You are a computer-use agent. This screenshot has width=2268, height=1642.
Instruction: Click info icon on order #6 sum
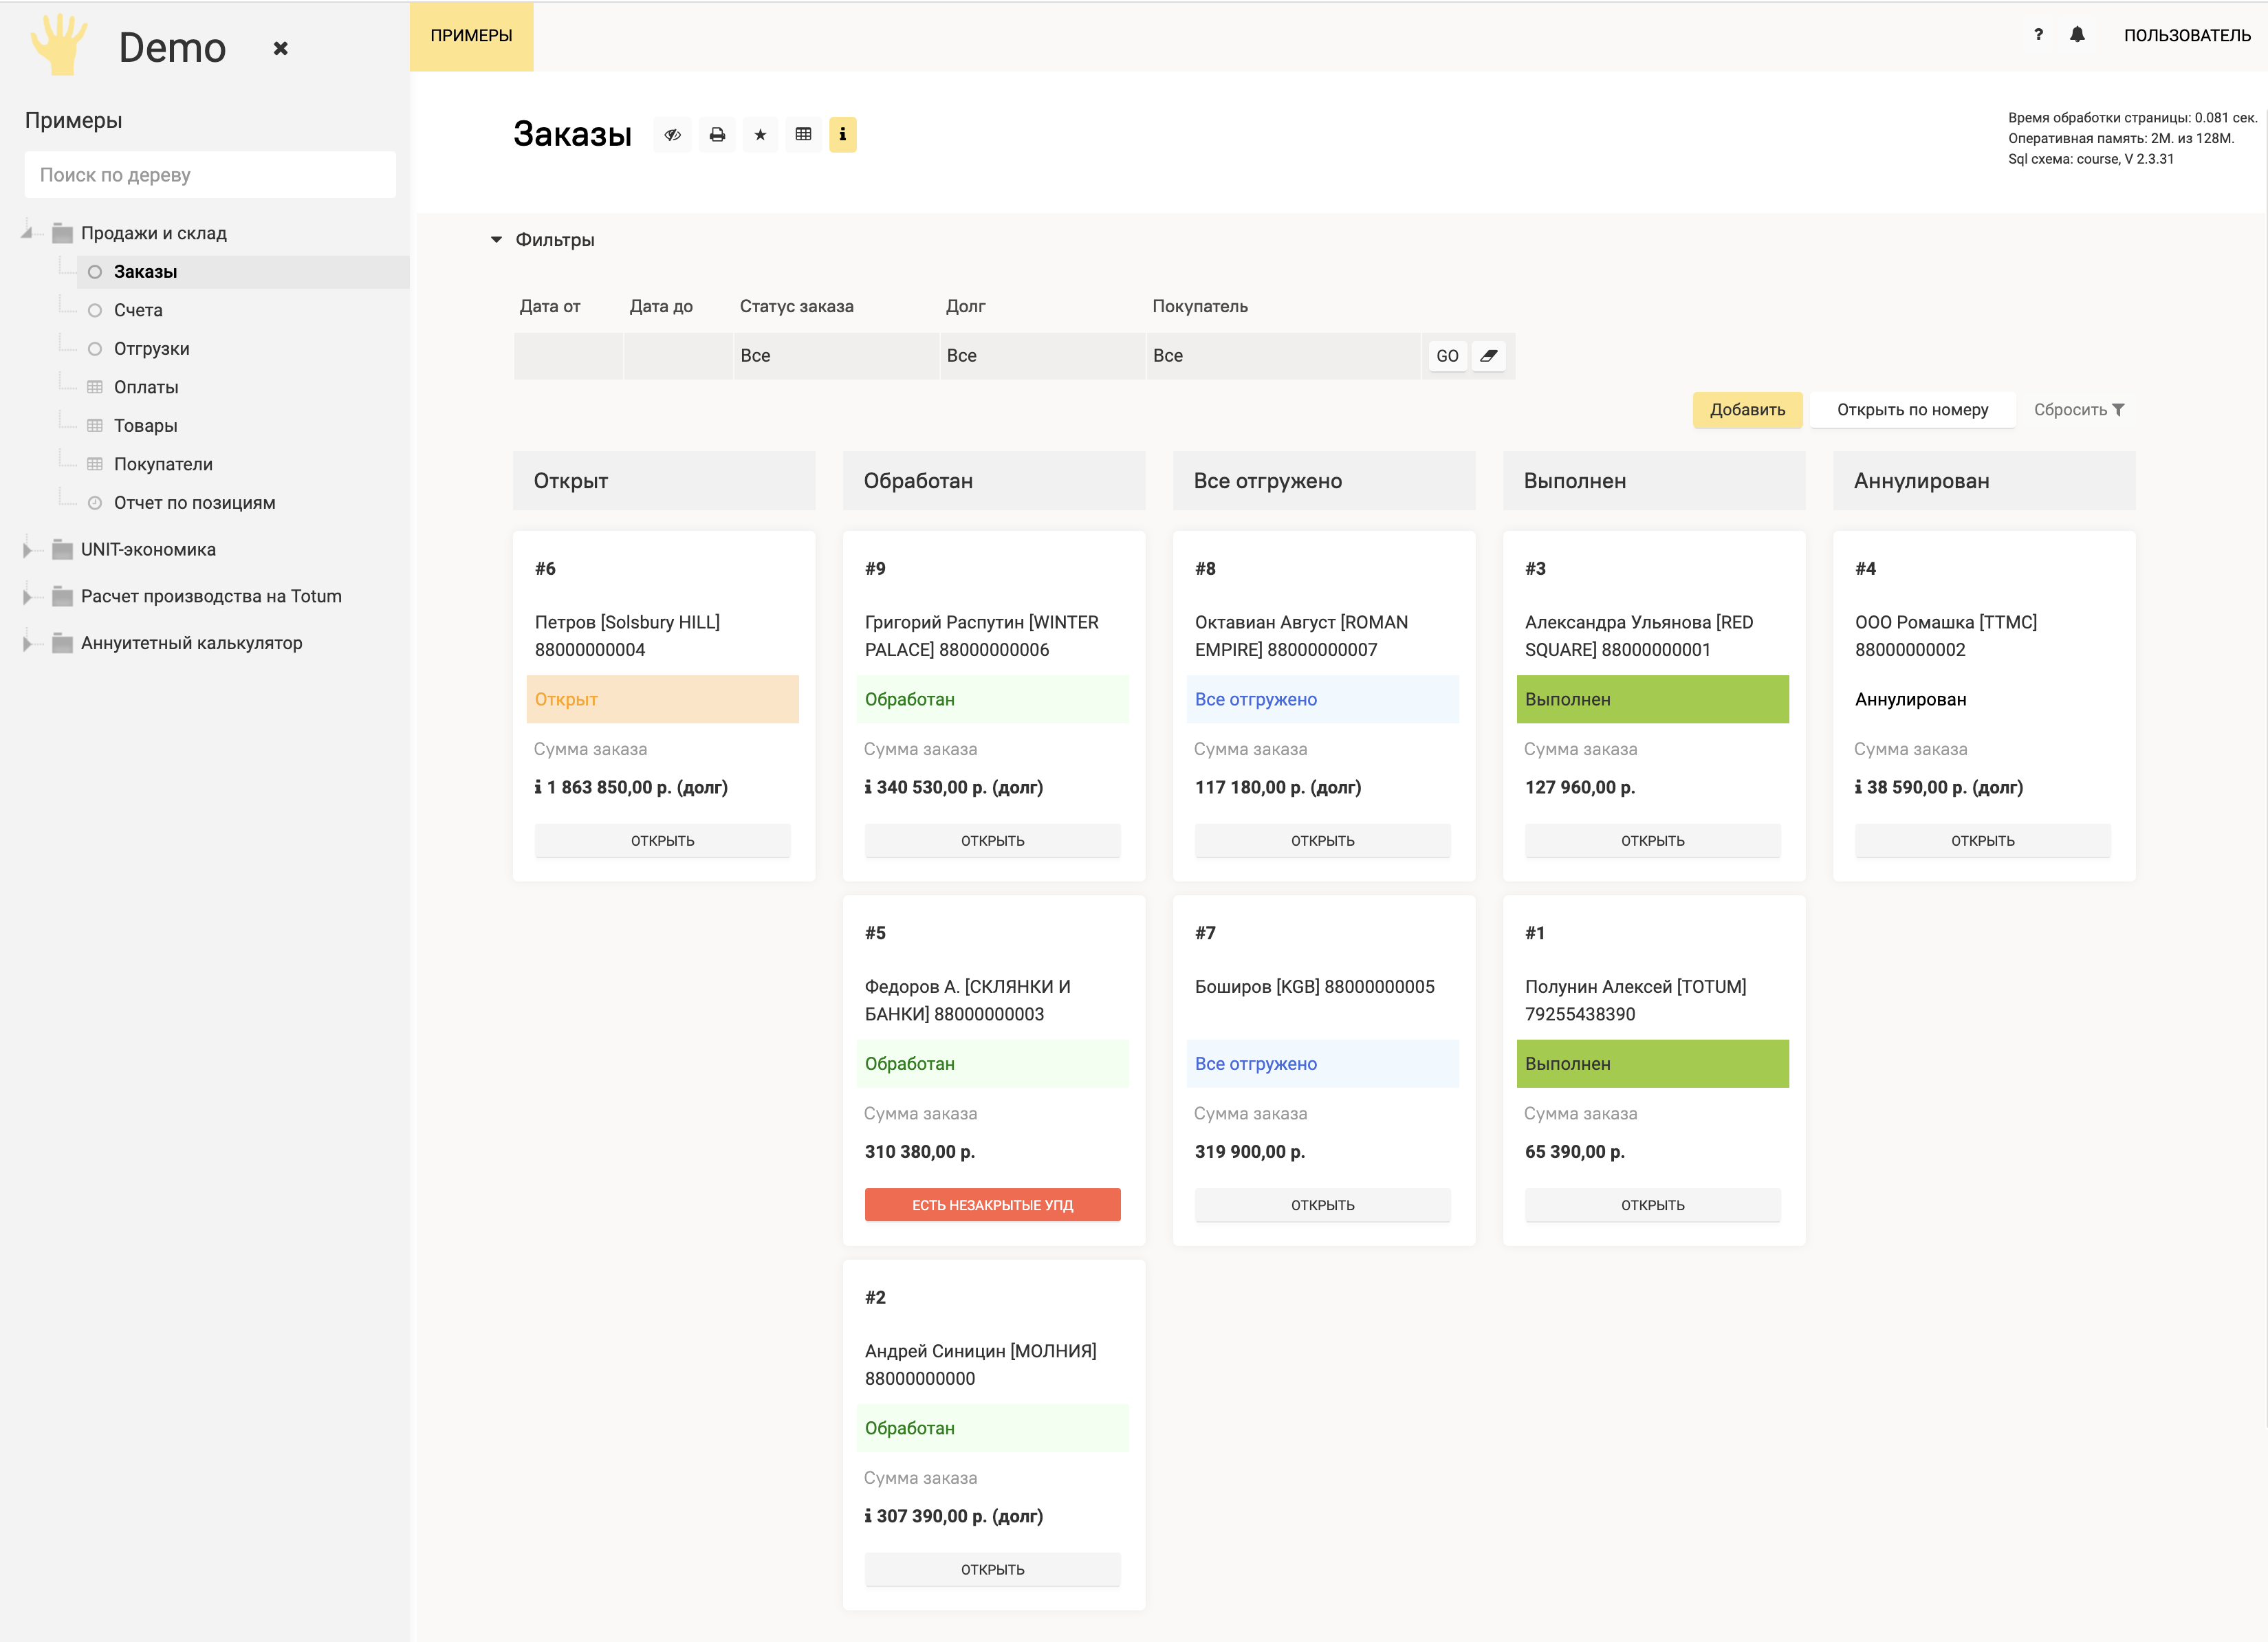(538, 787)
